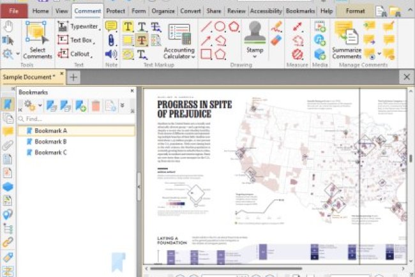This screenshot has height=277, width=415.
Task: Pick the Pencil drawing tool
Action: [276, 26]
